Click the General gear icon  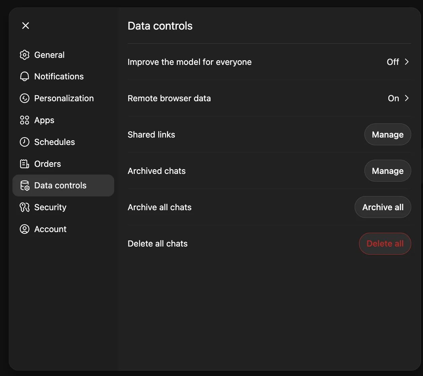coord(25,55)
